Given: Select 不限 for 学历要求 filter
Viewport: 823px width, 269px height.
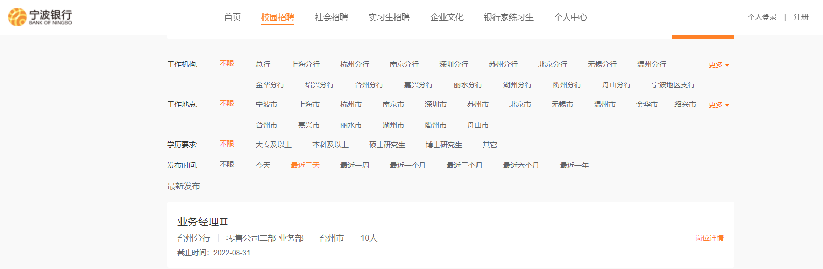Looking at the screenshot, I should (227, 144).
